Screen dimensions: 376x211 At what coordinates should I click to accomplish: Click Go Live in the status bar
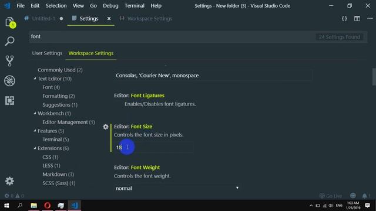[x=330, y=196]
